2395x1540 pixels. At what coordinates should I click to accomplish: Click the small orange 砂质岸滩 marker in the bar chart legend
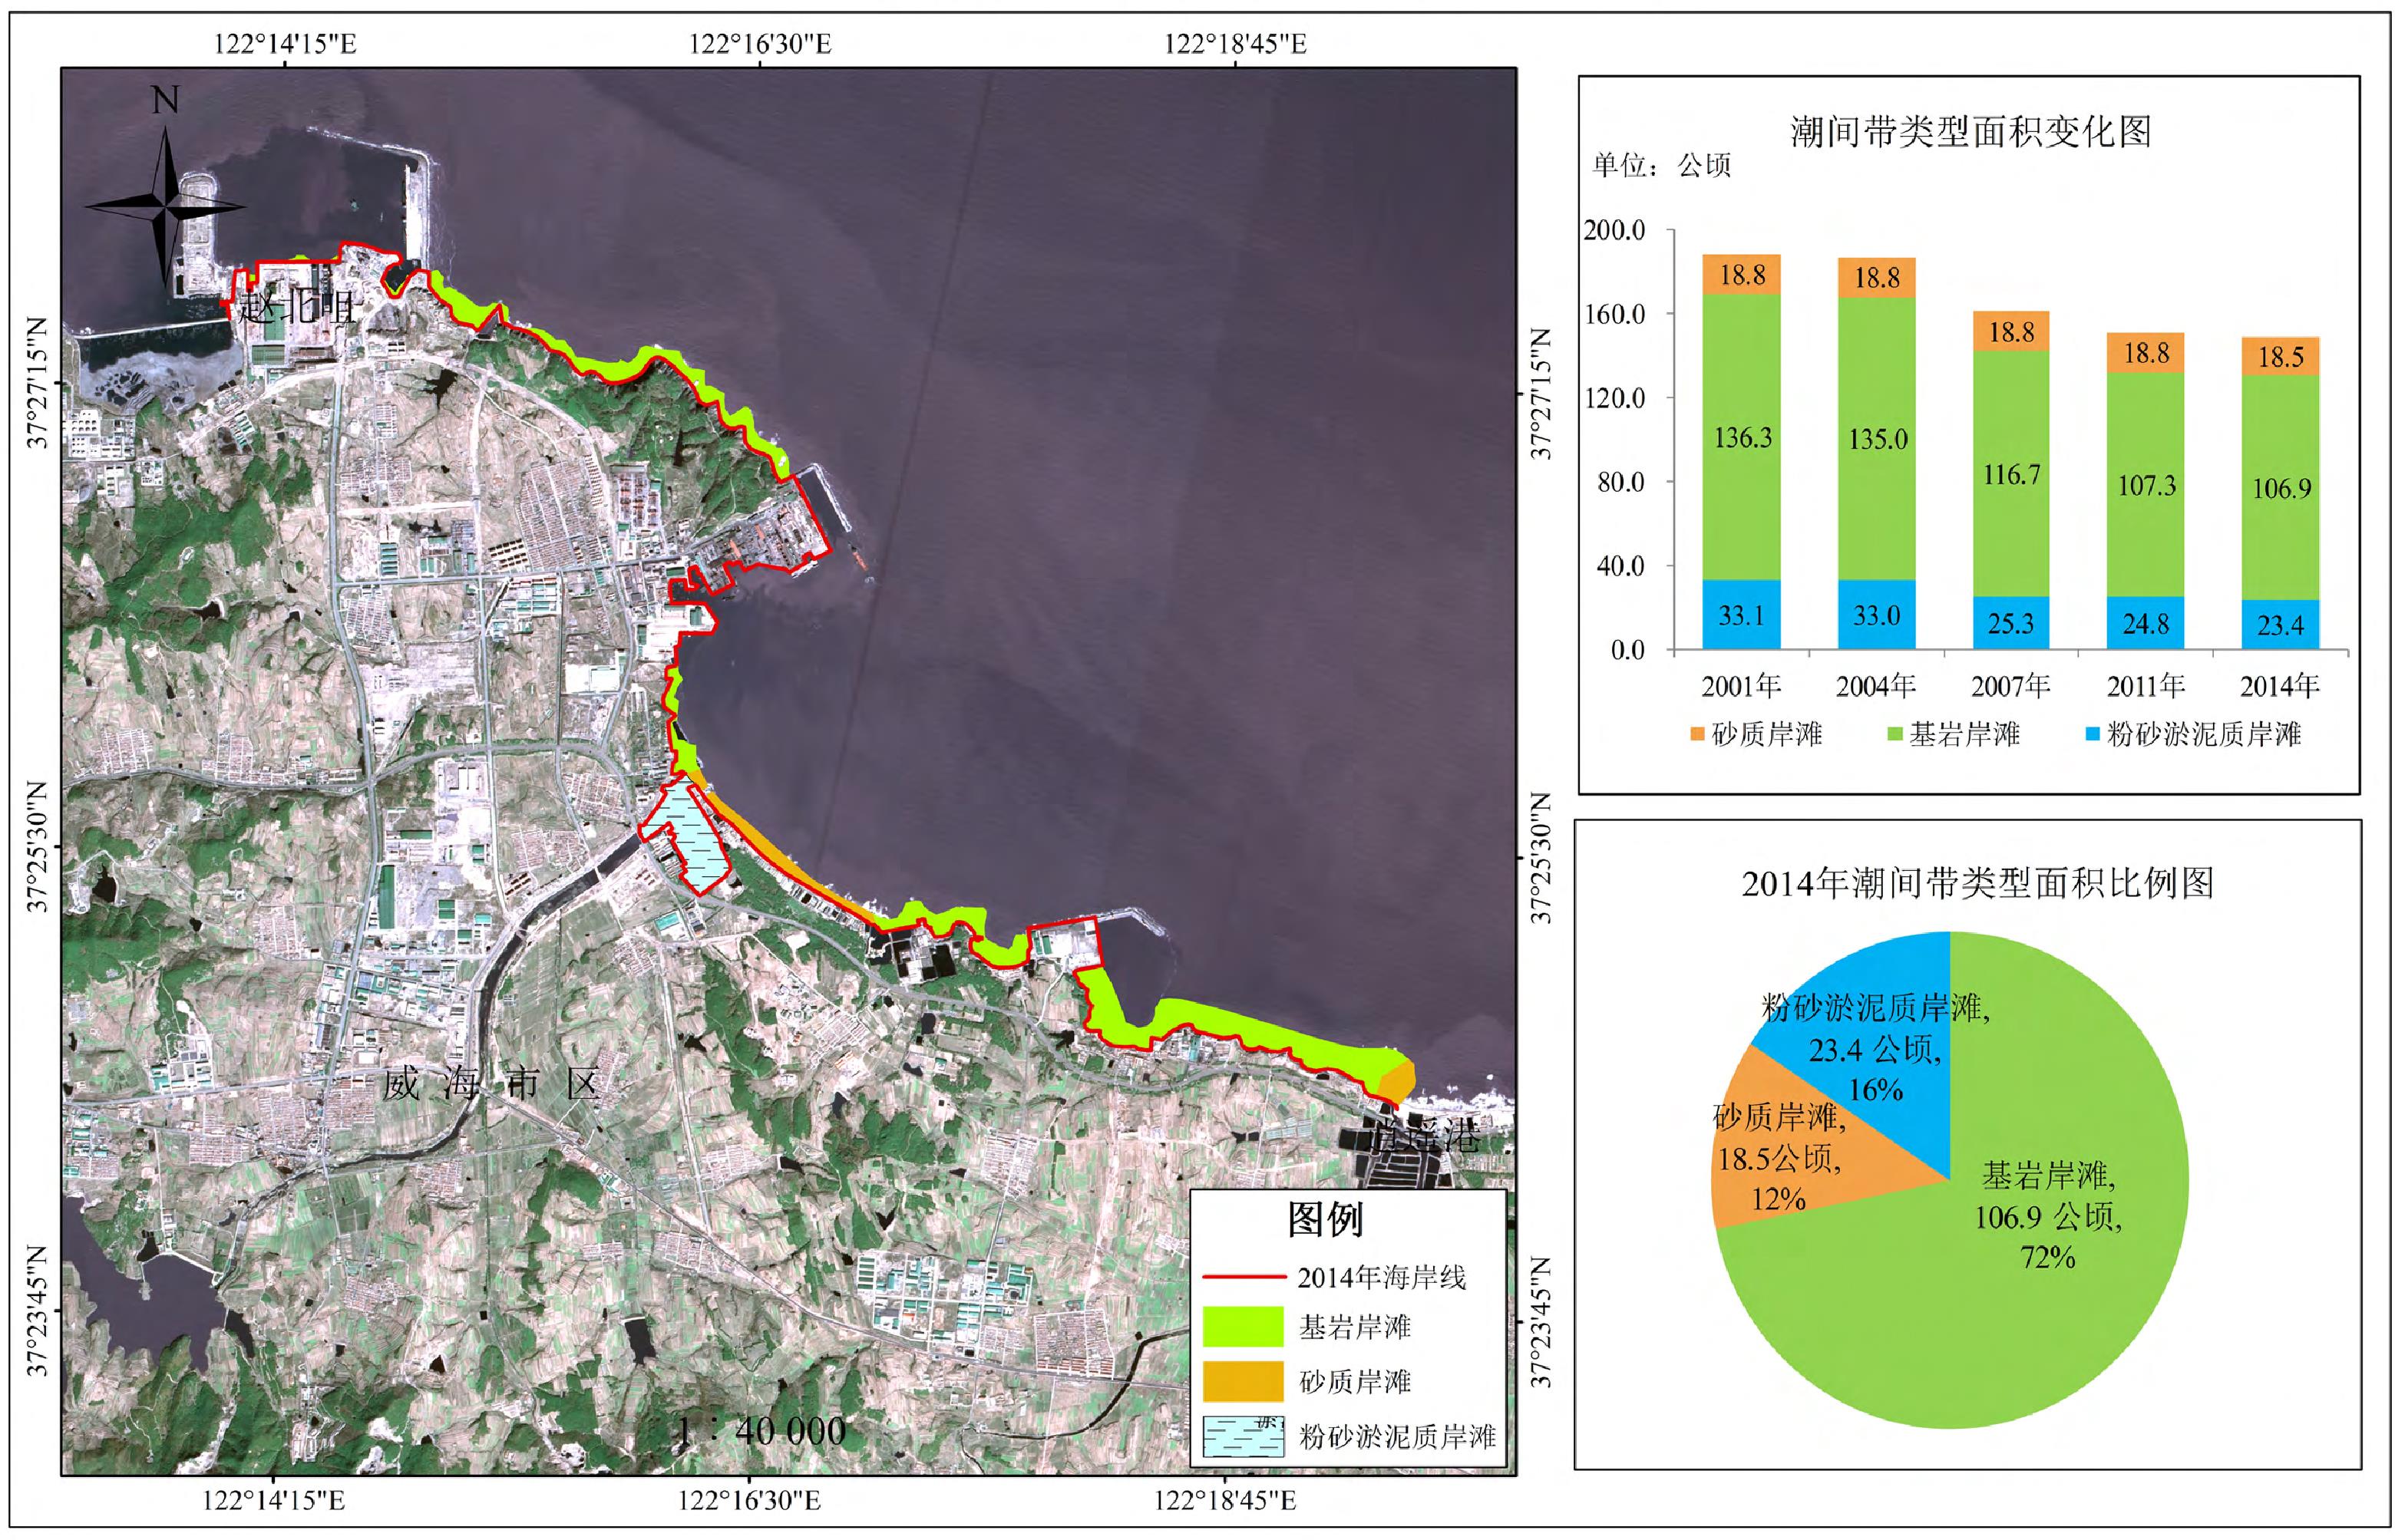1696,734
